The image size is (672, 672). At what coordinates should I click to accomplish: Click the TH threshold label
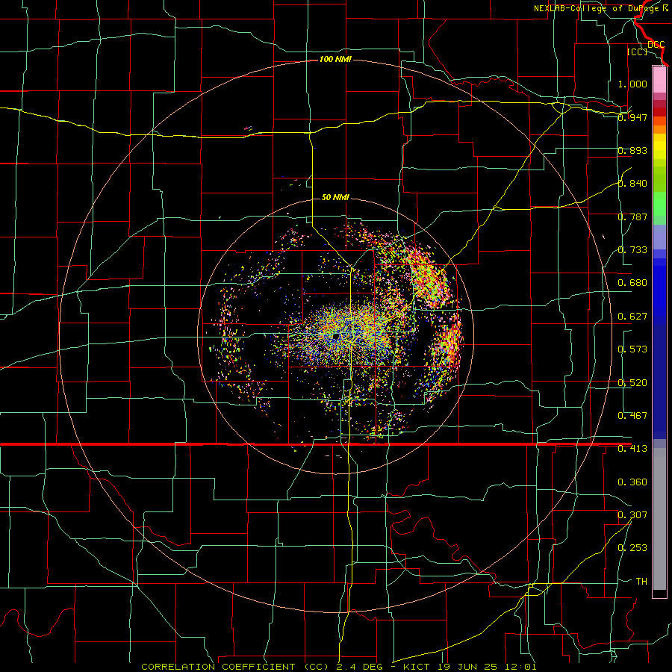[x=641, y=582]
